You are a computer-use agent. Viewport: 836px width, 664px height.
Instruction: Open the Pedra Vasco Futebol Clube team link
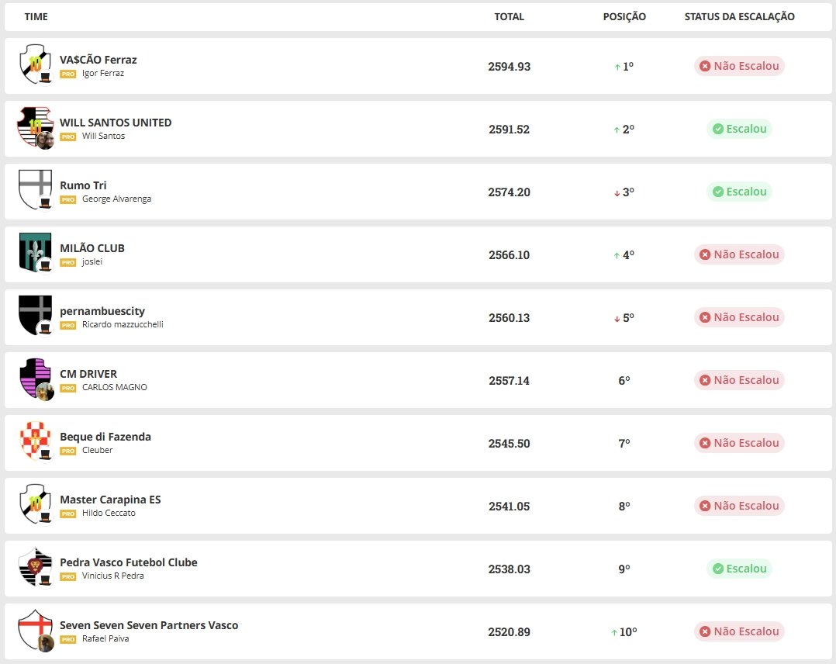[129, 562]
